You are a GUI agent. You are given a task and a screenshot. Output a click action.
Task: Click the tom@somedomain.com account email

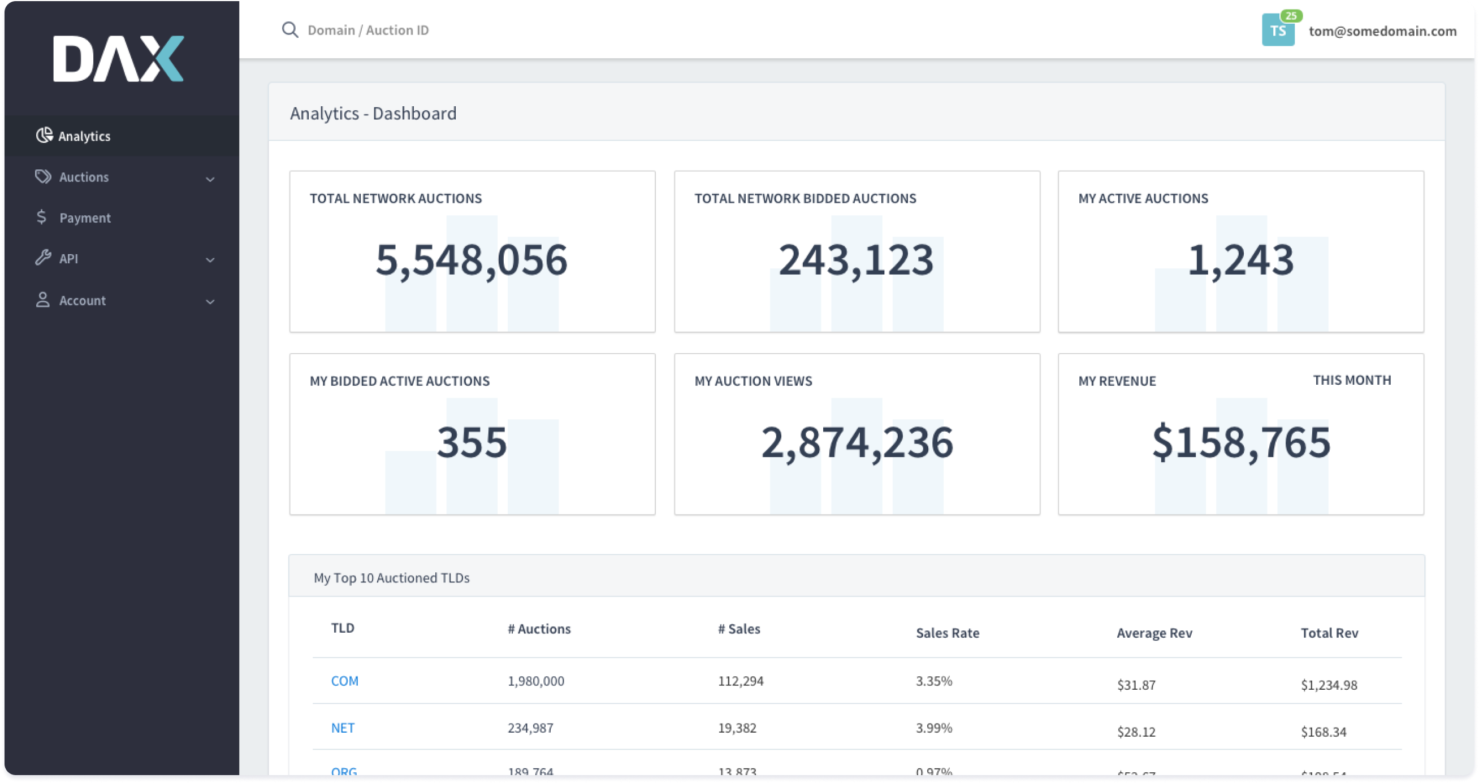click(x=1382, y=31)
